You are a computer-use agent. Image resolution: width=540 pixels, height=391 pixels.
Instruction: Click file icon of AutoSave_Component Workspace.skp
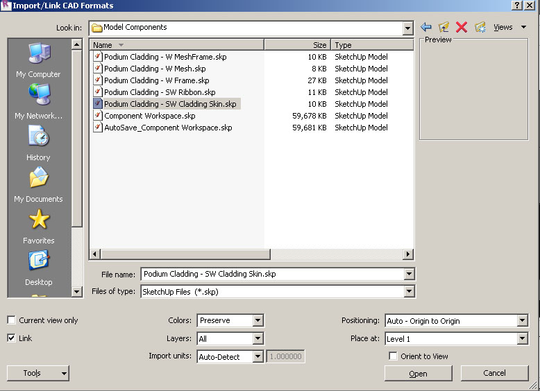(x=98, y=128)
